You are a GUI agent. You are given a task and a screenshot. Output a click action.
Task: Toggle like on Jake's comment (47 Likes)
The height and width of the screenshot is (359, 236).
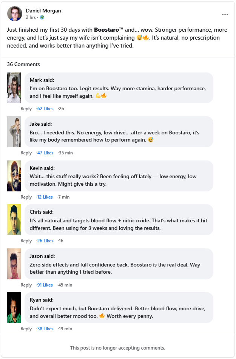pyautogui.click(x=45, y=153)
